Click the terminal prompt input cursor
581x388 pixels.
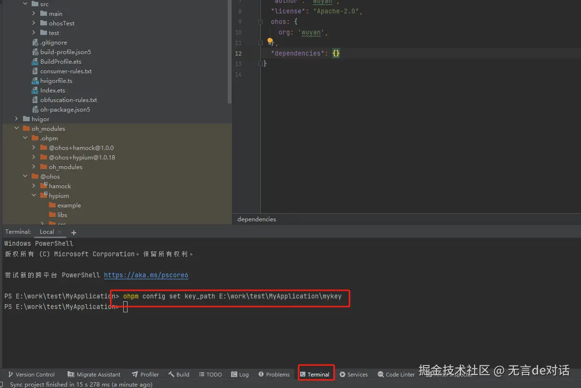pyautogui.click(x=126, y=307)
